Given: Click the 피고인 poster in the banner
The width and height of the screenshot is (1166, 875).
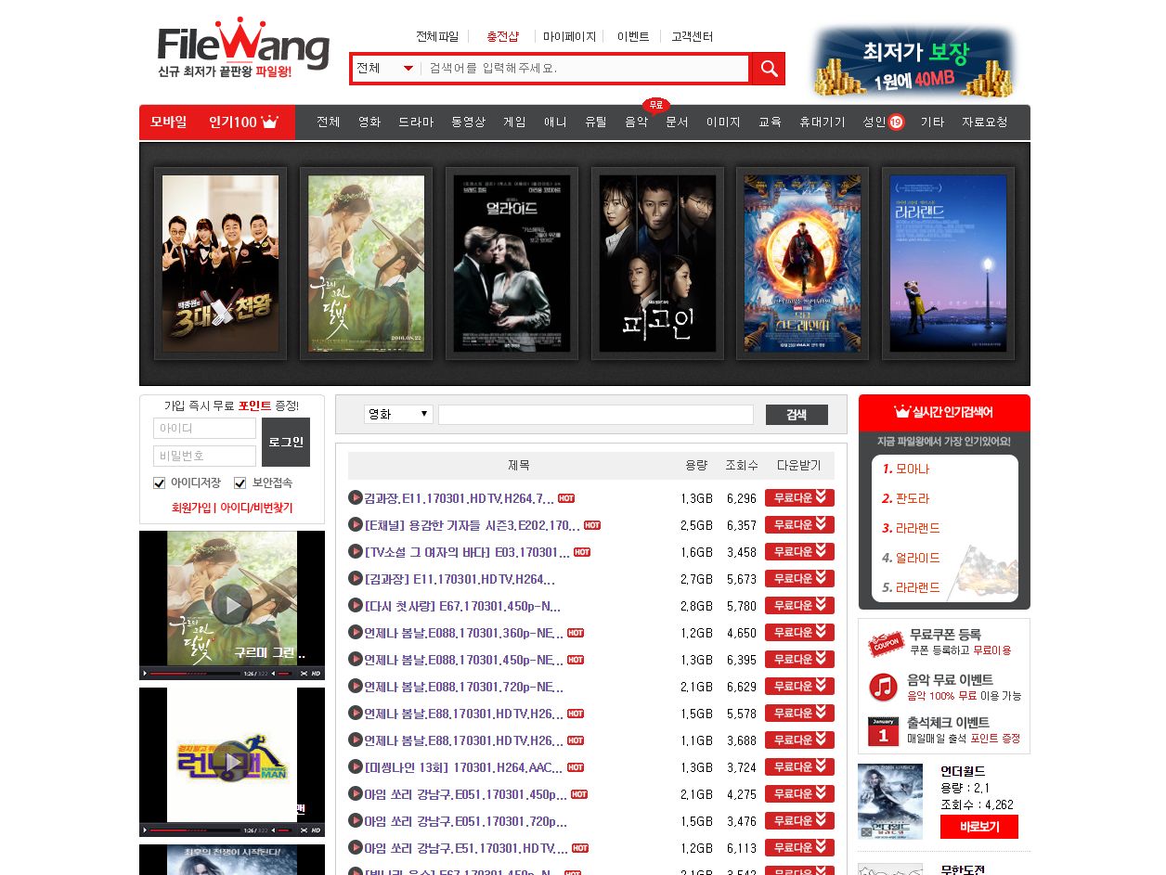Looking at the screenshot, I should click(657, 264).
